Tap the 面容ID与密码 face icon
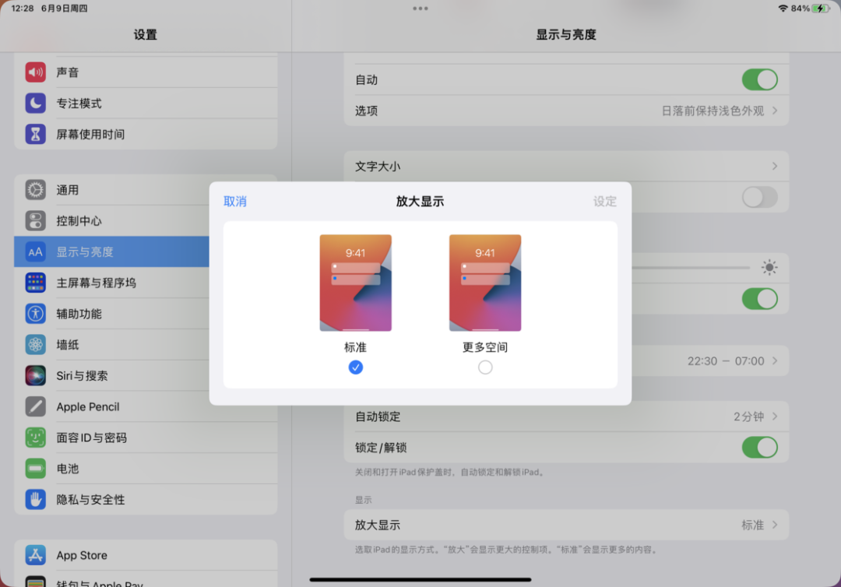Viewport: 841px width, 587px height. pos(35,438)
